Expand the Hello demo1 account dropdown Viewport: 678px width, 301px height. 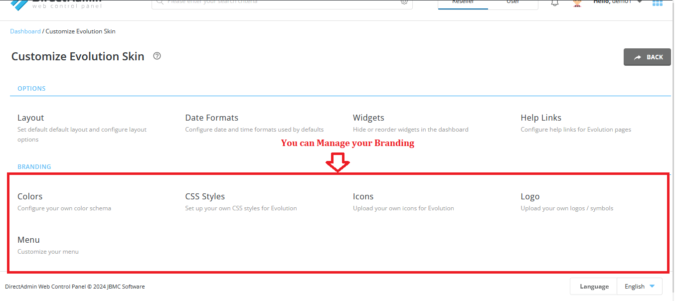618,2
